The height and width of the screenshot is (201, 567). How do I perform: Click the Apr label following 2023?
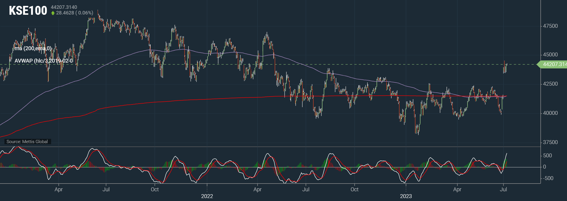coord(457,189)
